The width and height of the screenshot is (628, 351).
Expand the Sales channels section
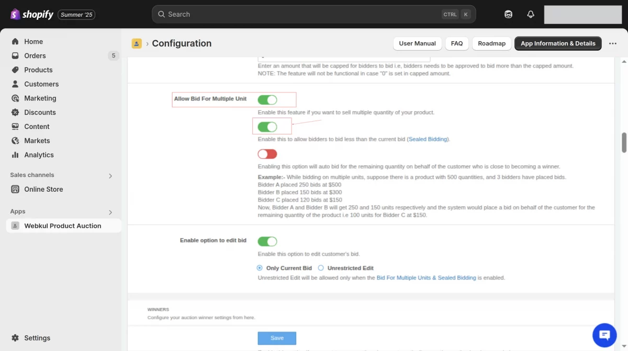110,175
